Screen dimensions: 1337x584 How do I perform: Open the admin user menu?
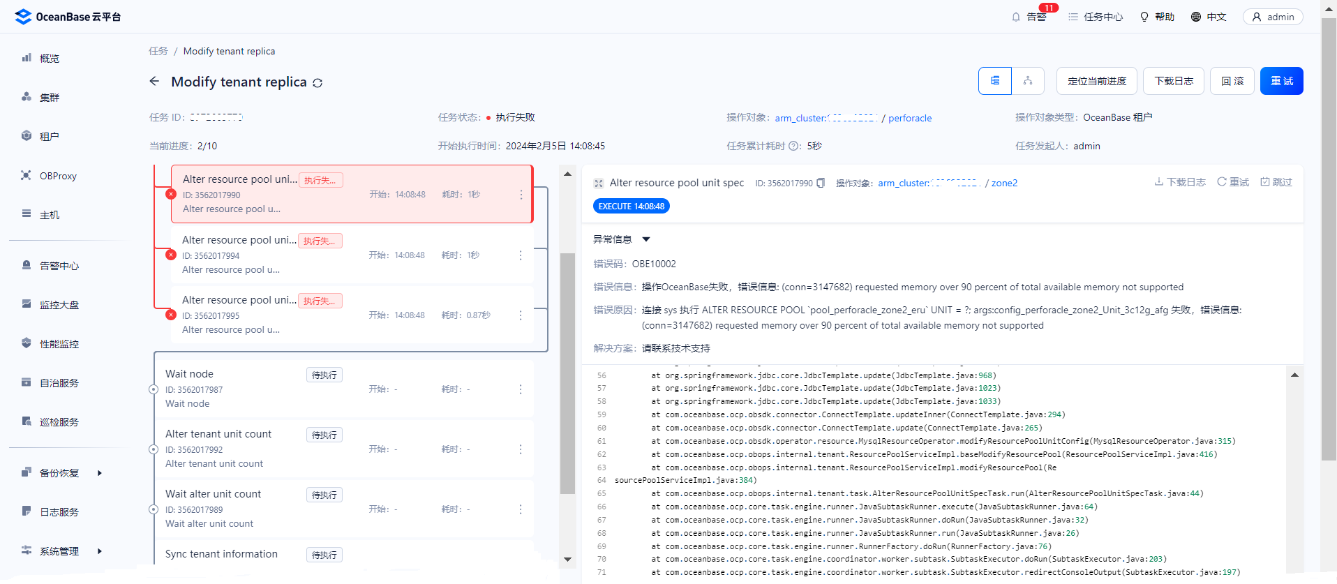point(1273,17)
